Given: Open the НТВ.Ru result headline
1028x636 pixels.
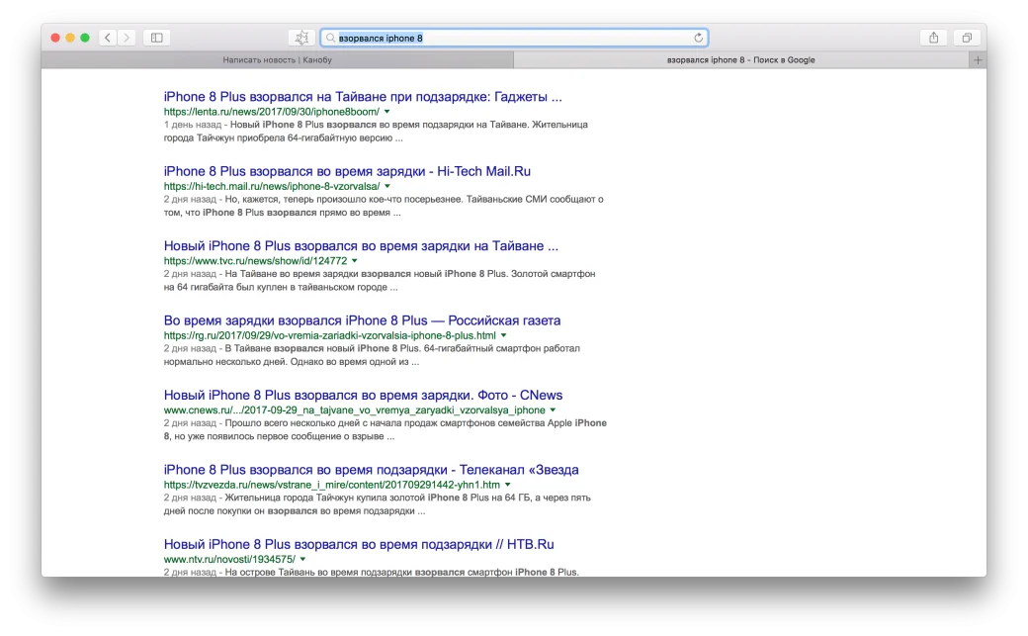Looking at the screenshot, I should pyautogui.click(x=359, y=544).
